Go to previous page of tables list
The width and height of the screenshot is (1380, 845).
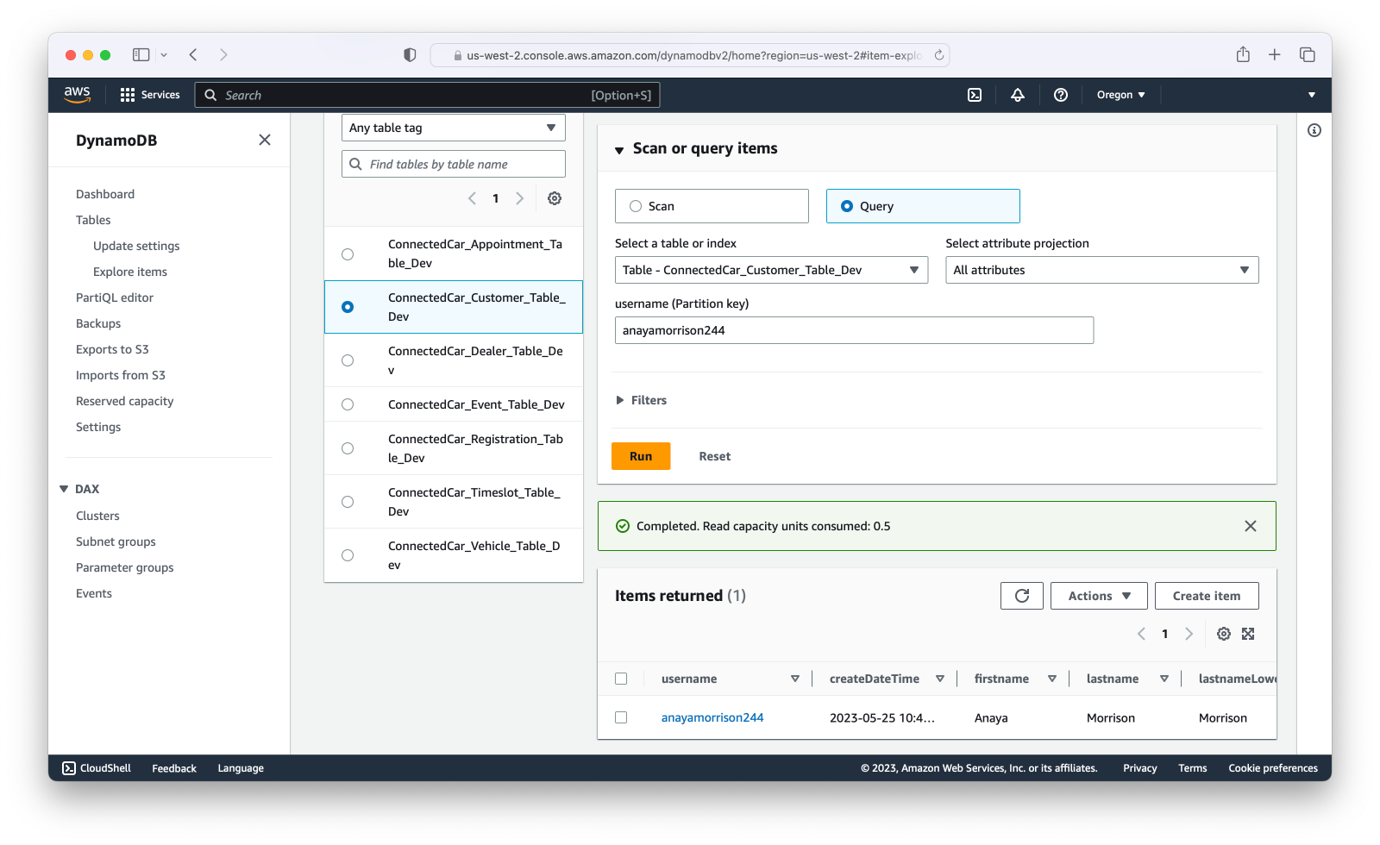[472, 198]
